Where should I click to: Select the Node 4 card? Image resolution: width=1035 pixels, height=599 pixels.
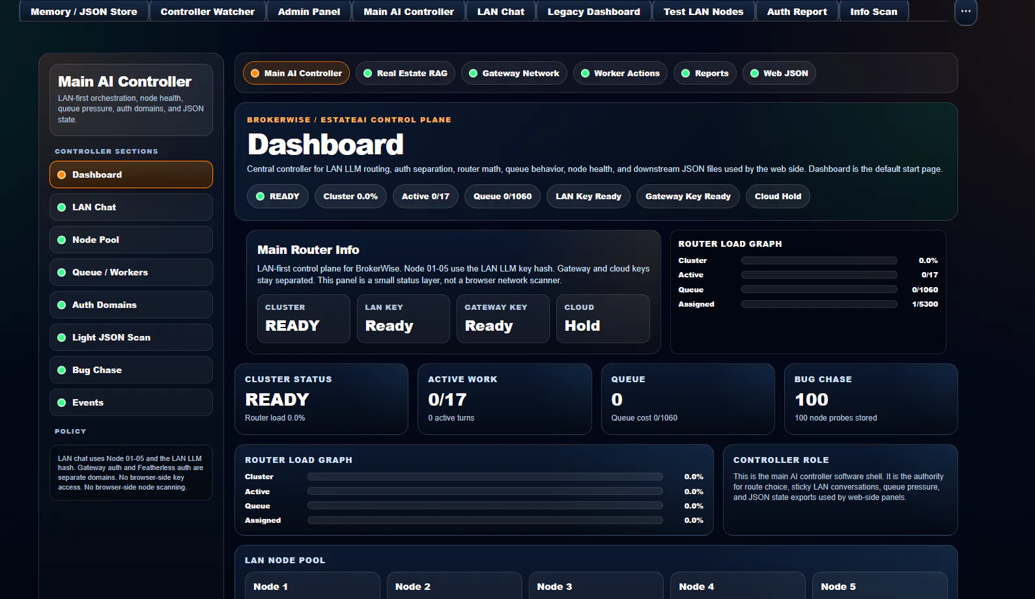738,586
